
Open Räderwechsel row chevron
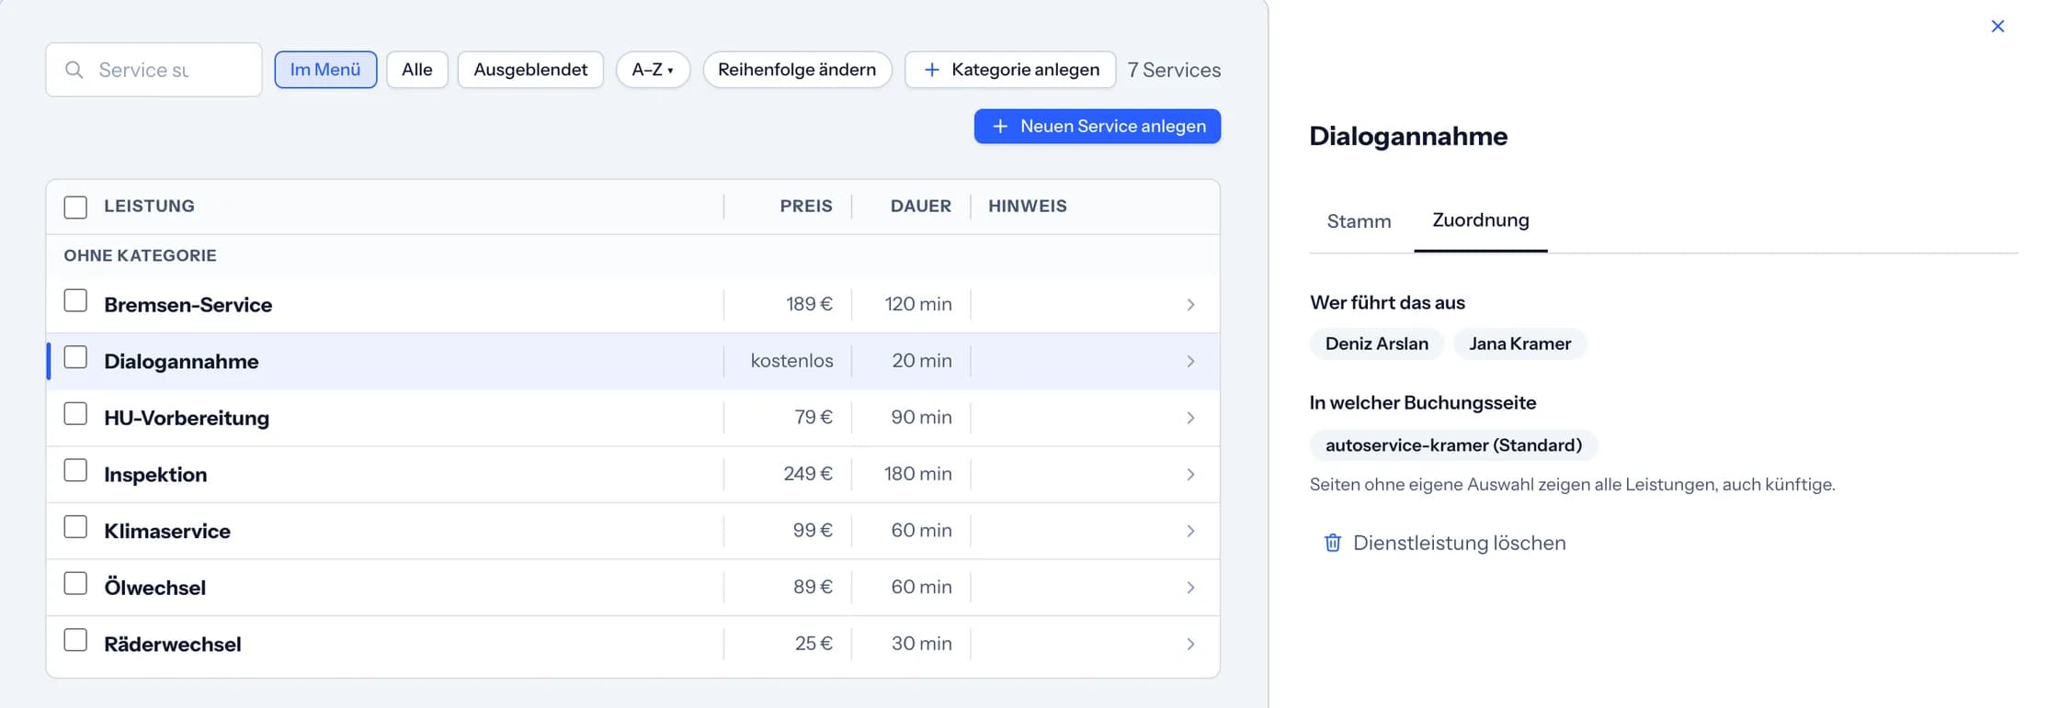point(1190,645)
